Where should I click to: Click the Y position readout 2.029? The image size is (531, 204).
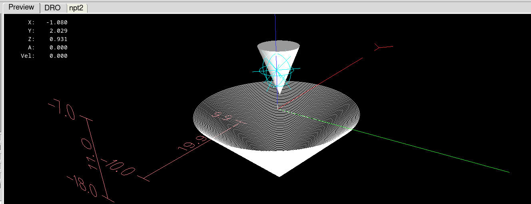pos(58,31)
